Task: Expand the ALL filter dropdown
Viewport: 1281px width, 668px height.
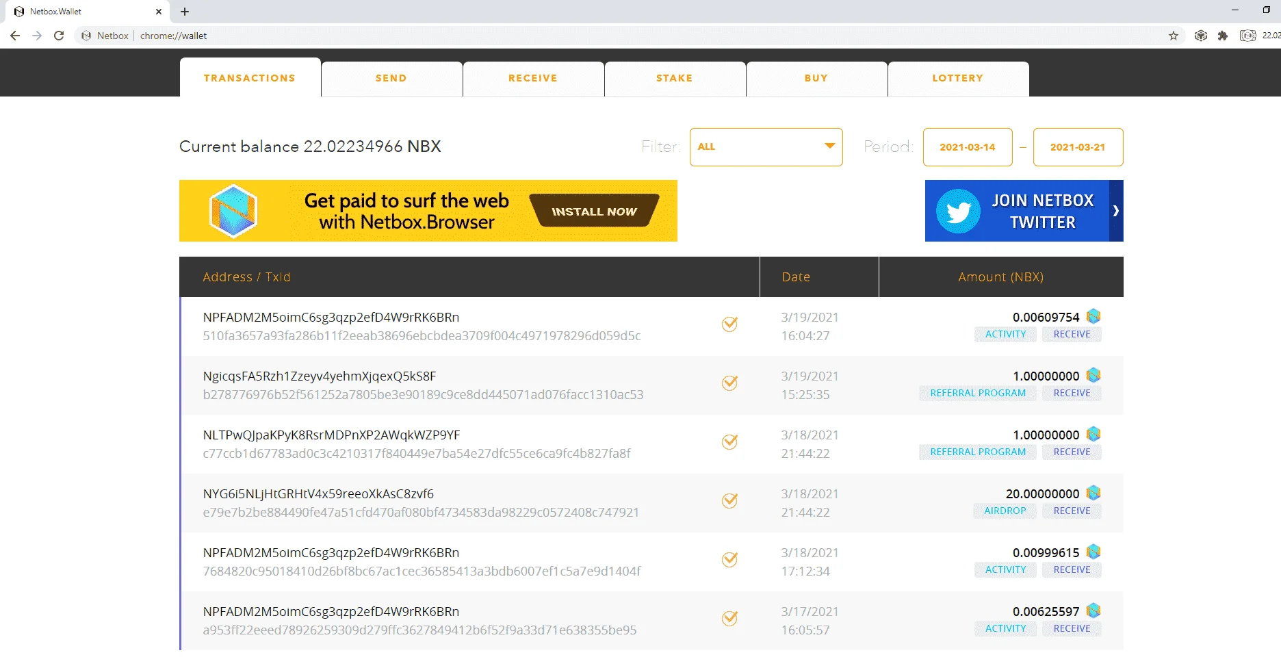Action: 766,146
